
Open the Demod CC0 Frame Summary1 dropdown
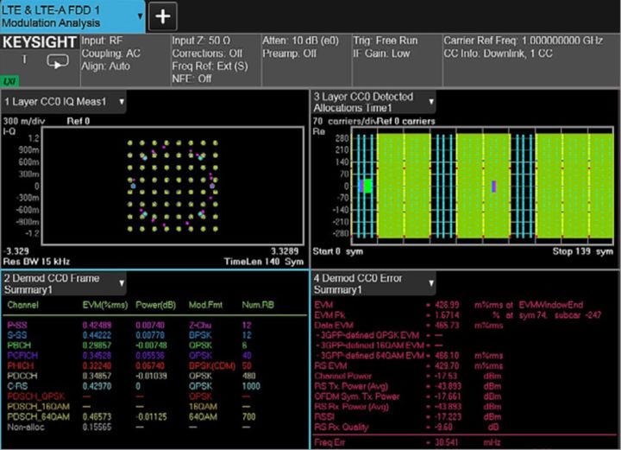pyautogui.click(x=122, y=282)
